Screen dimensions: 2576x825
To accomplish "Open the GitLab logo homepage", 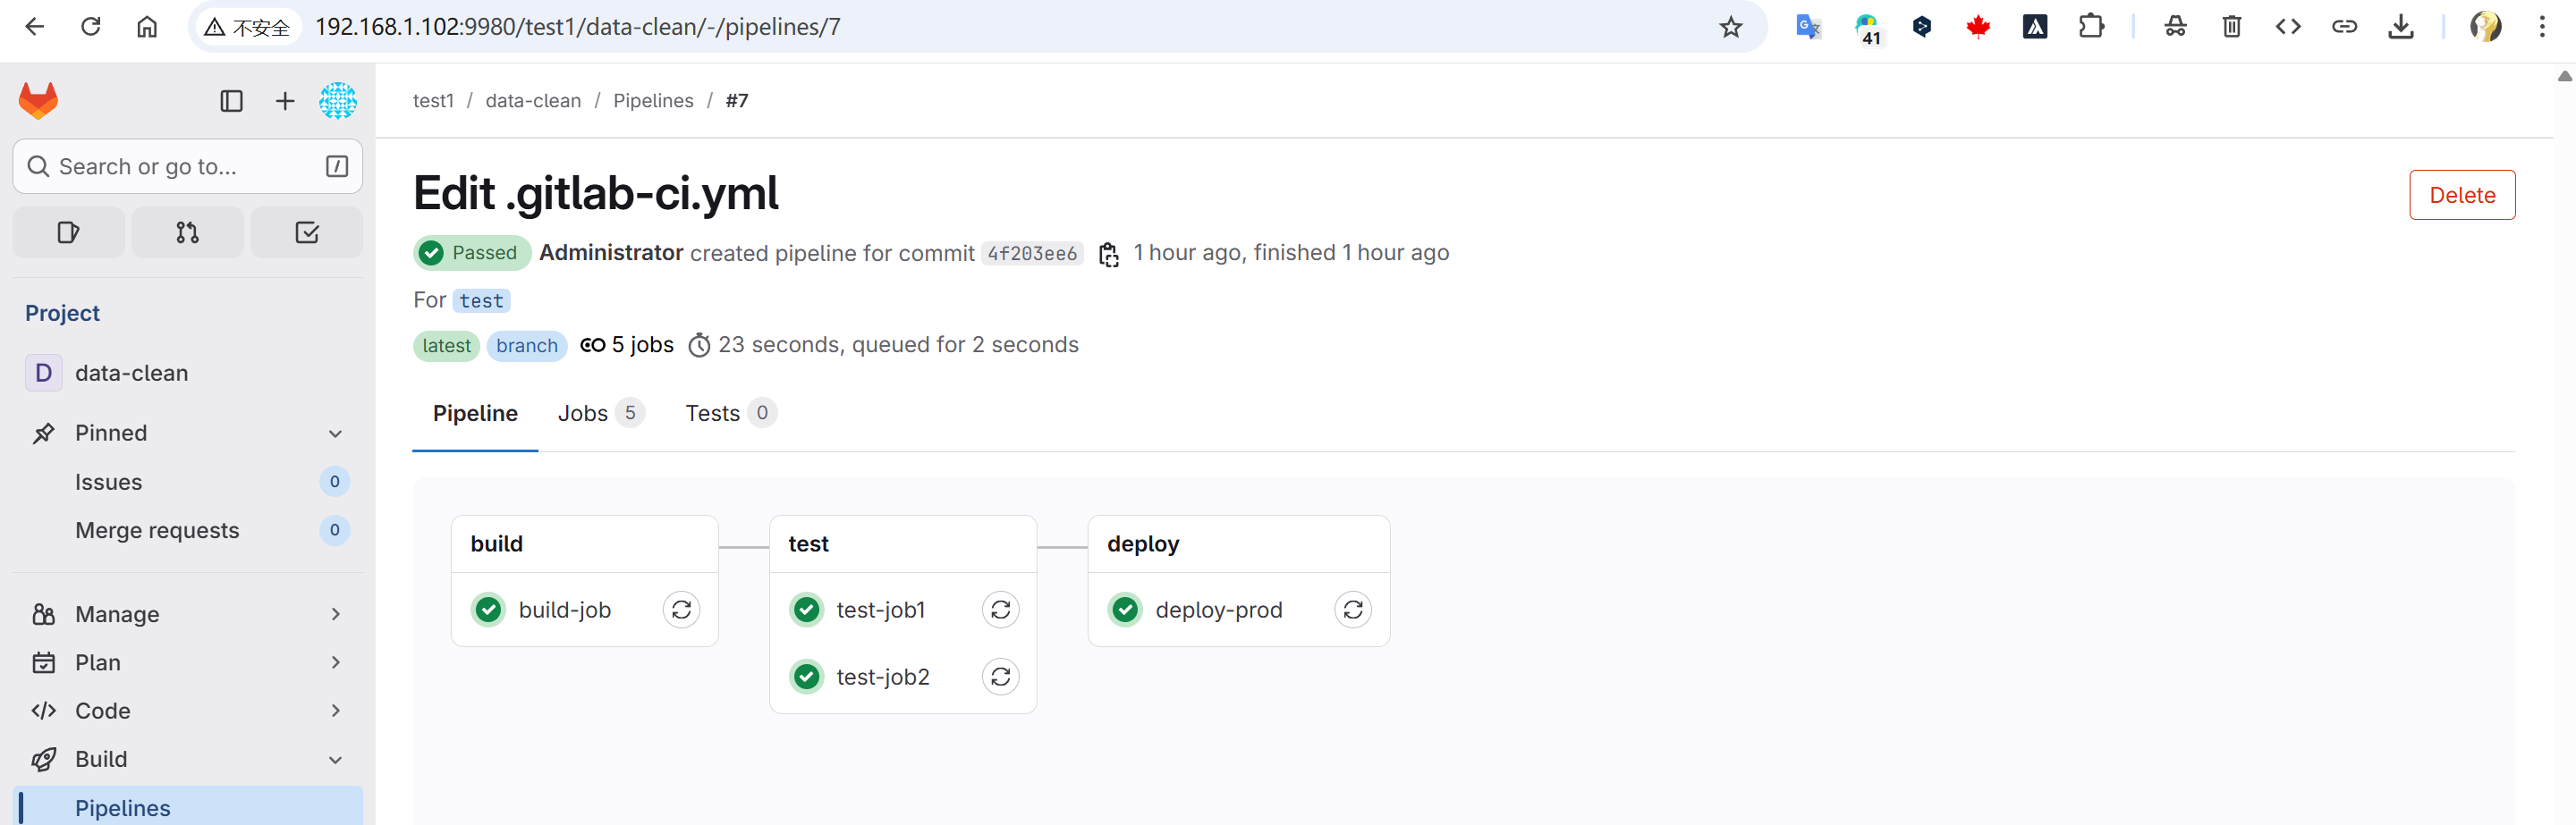I will tap(39, 101).
